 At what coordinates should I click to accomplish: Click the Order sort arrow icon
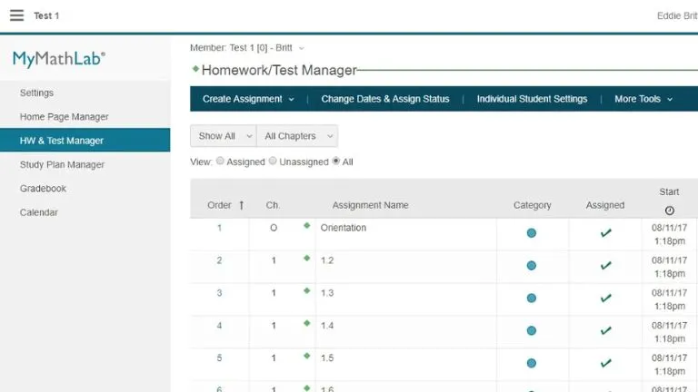point(241,205)
